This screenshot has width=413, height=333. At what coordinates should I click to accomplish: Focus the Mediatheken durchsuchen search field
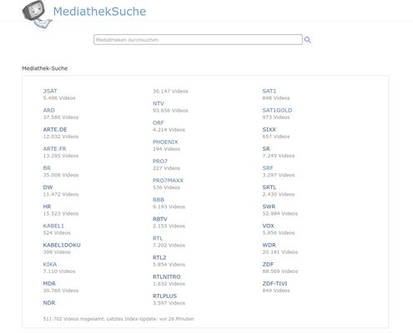198,40
